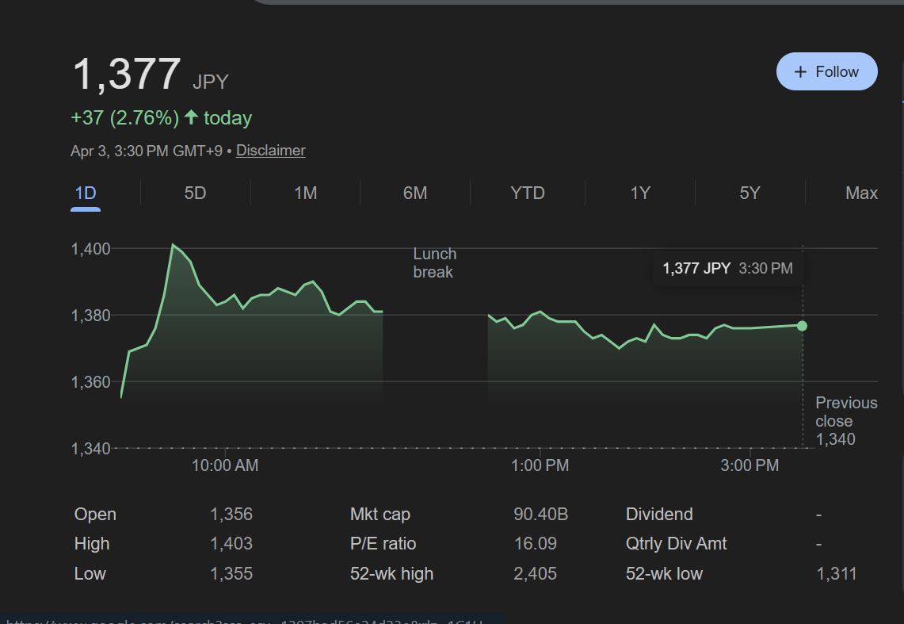Click the Previous close 1,340 label
The image size is (904, 624).
[x=846, y=421]
